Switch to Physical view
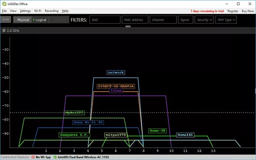256x160 pixels. pos(23,20)
